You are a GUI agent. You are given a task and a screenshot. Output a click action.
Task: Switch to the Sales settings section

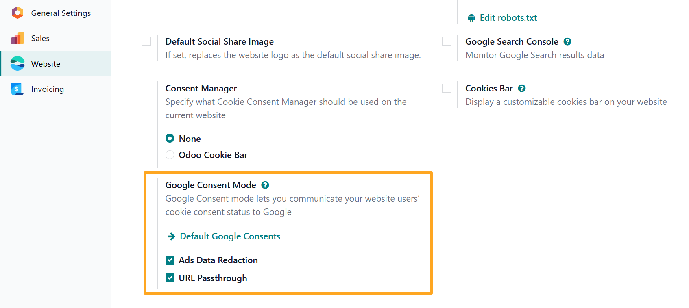41,38
